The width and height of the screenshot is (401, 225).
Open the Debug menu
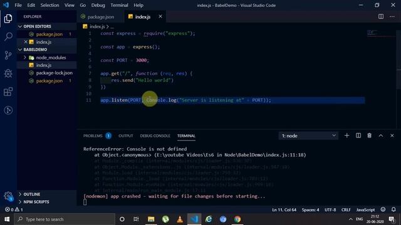(x=98, y=5)
